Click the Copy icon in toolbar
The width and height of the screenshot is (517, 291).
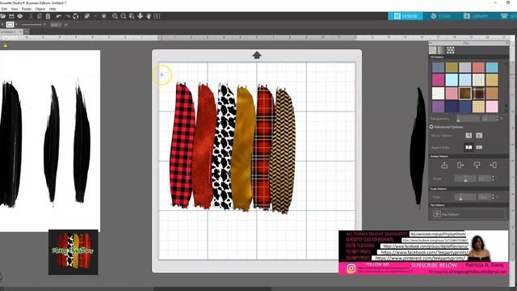pos(40,16)
